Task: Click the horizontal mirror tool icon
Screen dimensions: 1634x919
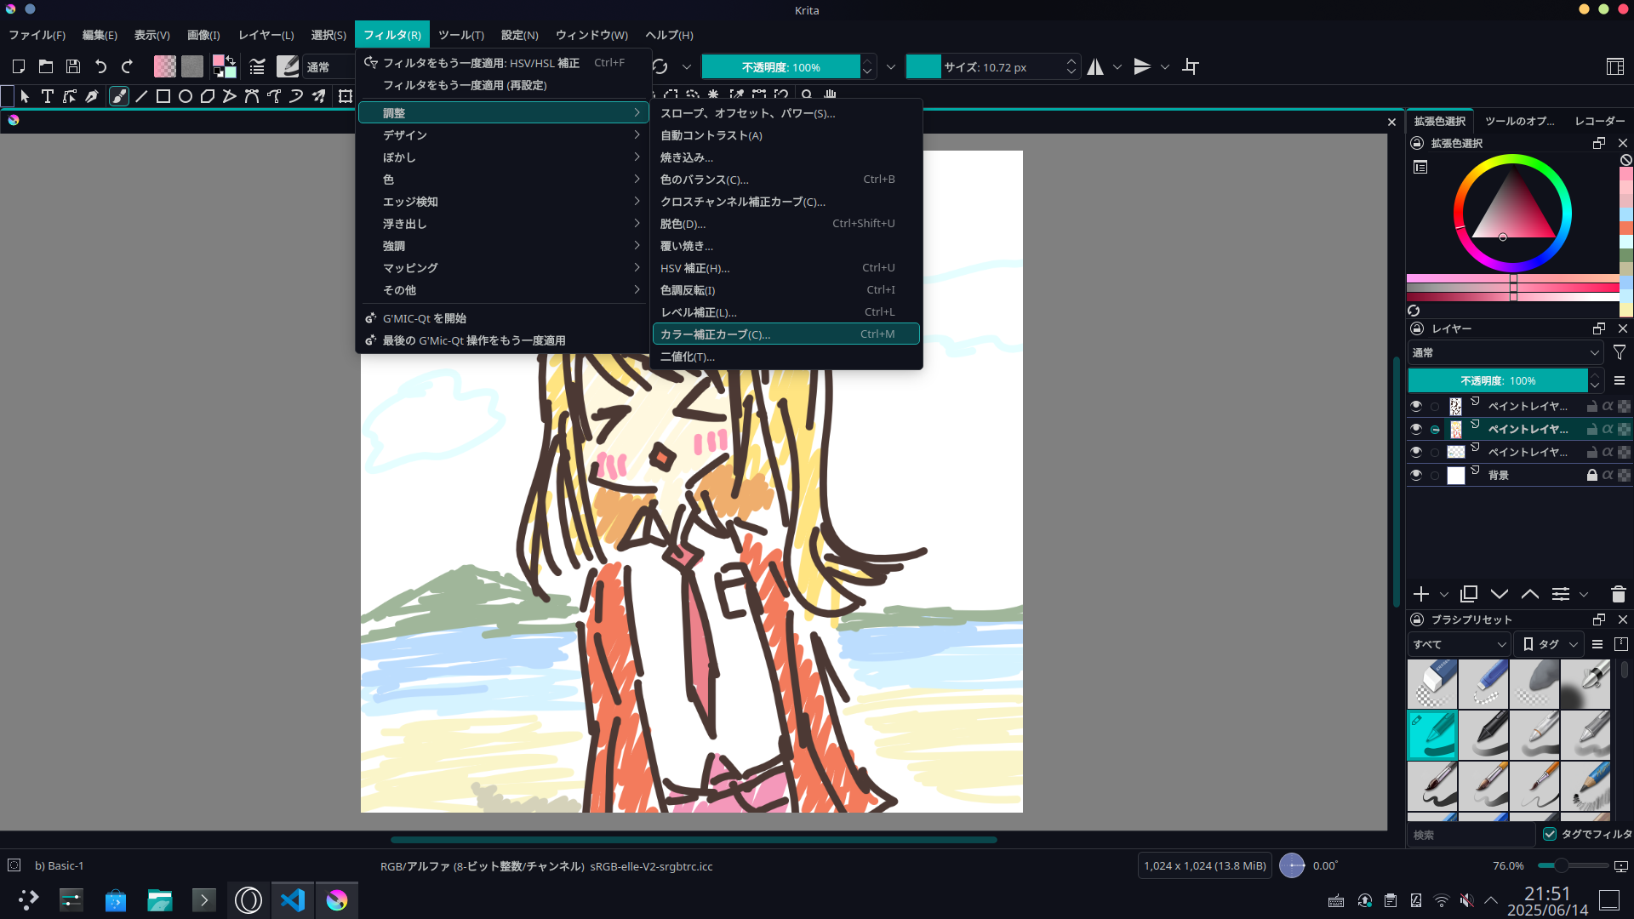Action: click(1095, 66)
